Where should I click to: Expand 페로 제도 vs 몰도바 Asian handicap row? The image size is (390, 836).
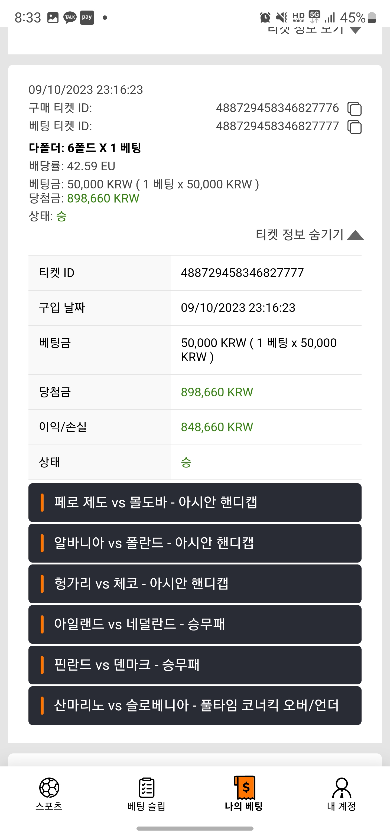pyautogui.click(x=195, y=502)
